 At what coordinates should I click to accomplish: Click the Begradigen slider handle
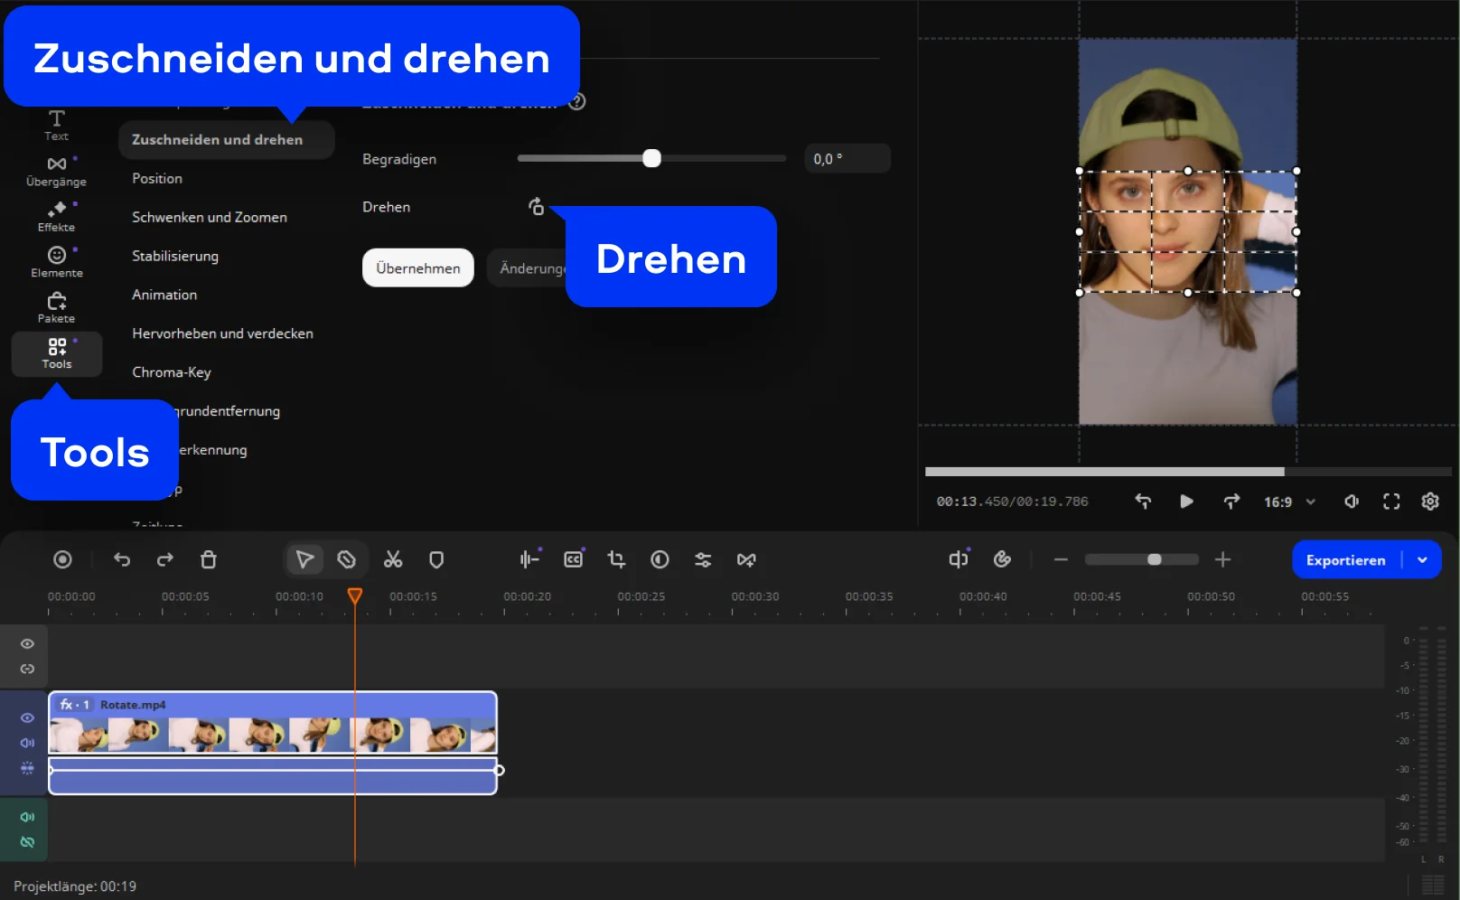pyautogui.click(x=651, y=159)
